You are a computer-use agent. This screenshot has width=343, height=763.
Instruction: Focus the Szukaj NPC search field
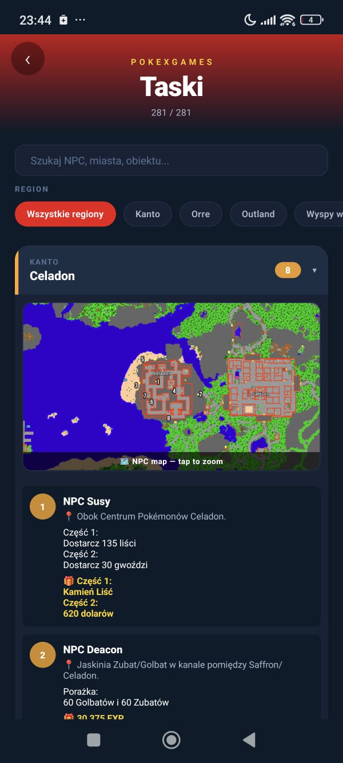pos(171,160)
